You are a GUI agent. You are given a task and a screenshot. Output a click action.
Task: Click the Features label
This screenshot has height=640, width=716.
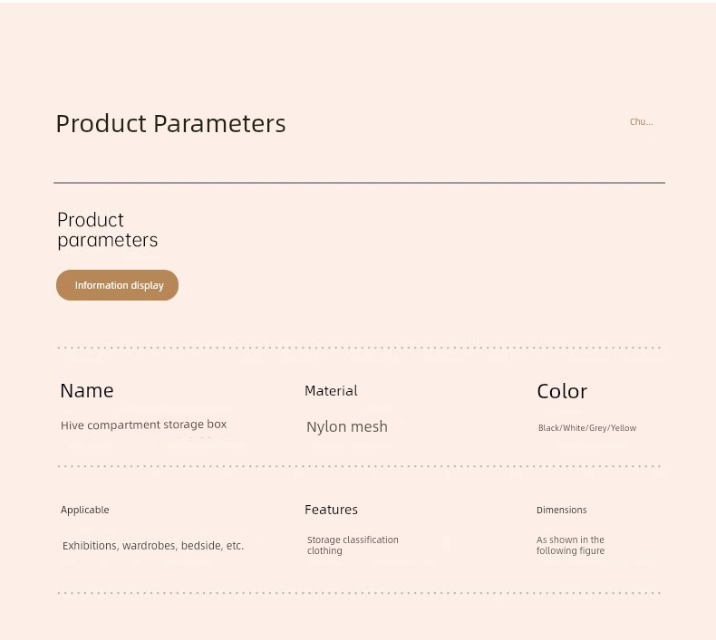[x=331, y=510]
